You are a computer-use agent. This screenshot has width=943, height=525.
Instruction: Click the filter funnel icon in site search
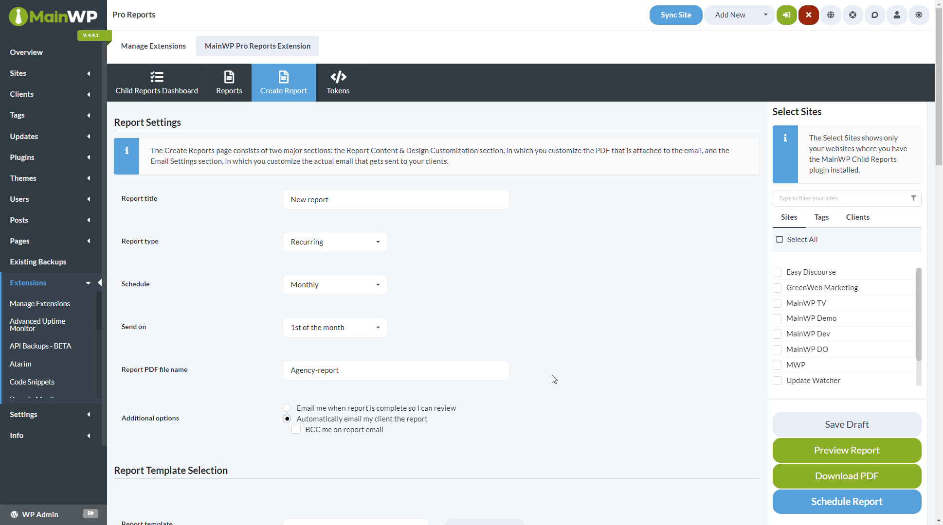[913, 198]
